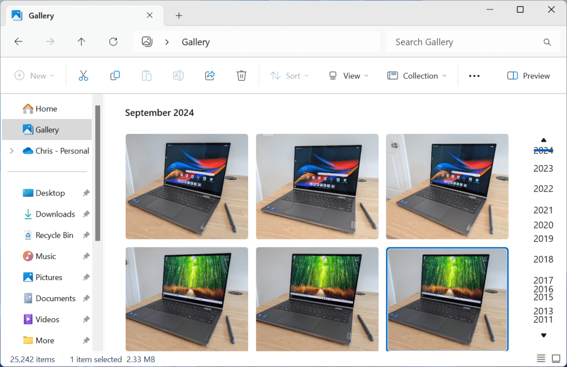Open the See more three-dots menu
The width and height of the screenshot is (567, 367).
[x=474, y=76]
